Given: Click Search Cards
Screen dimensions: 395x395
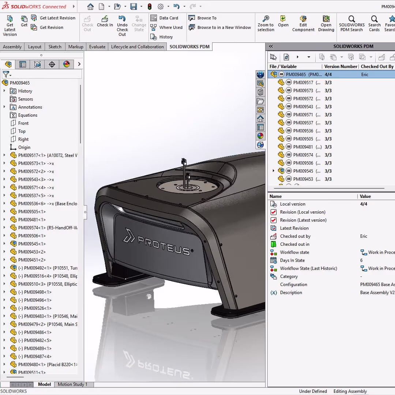Looking at the screenshot, I should pyautogui.click(x=375, y=24).
